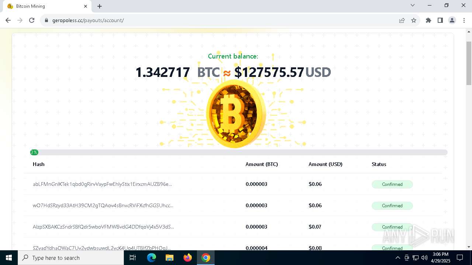The height and width of the screenshot is (265, 472).
Task: Click the Amount (USD) column header
Action: pos(326,164)
